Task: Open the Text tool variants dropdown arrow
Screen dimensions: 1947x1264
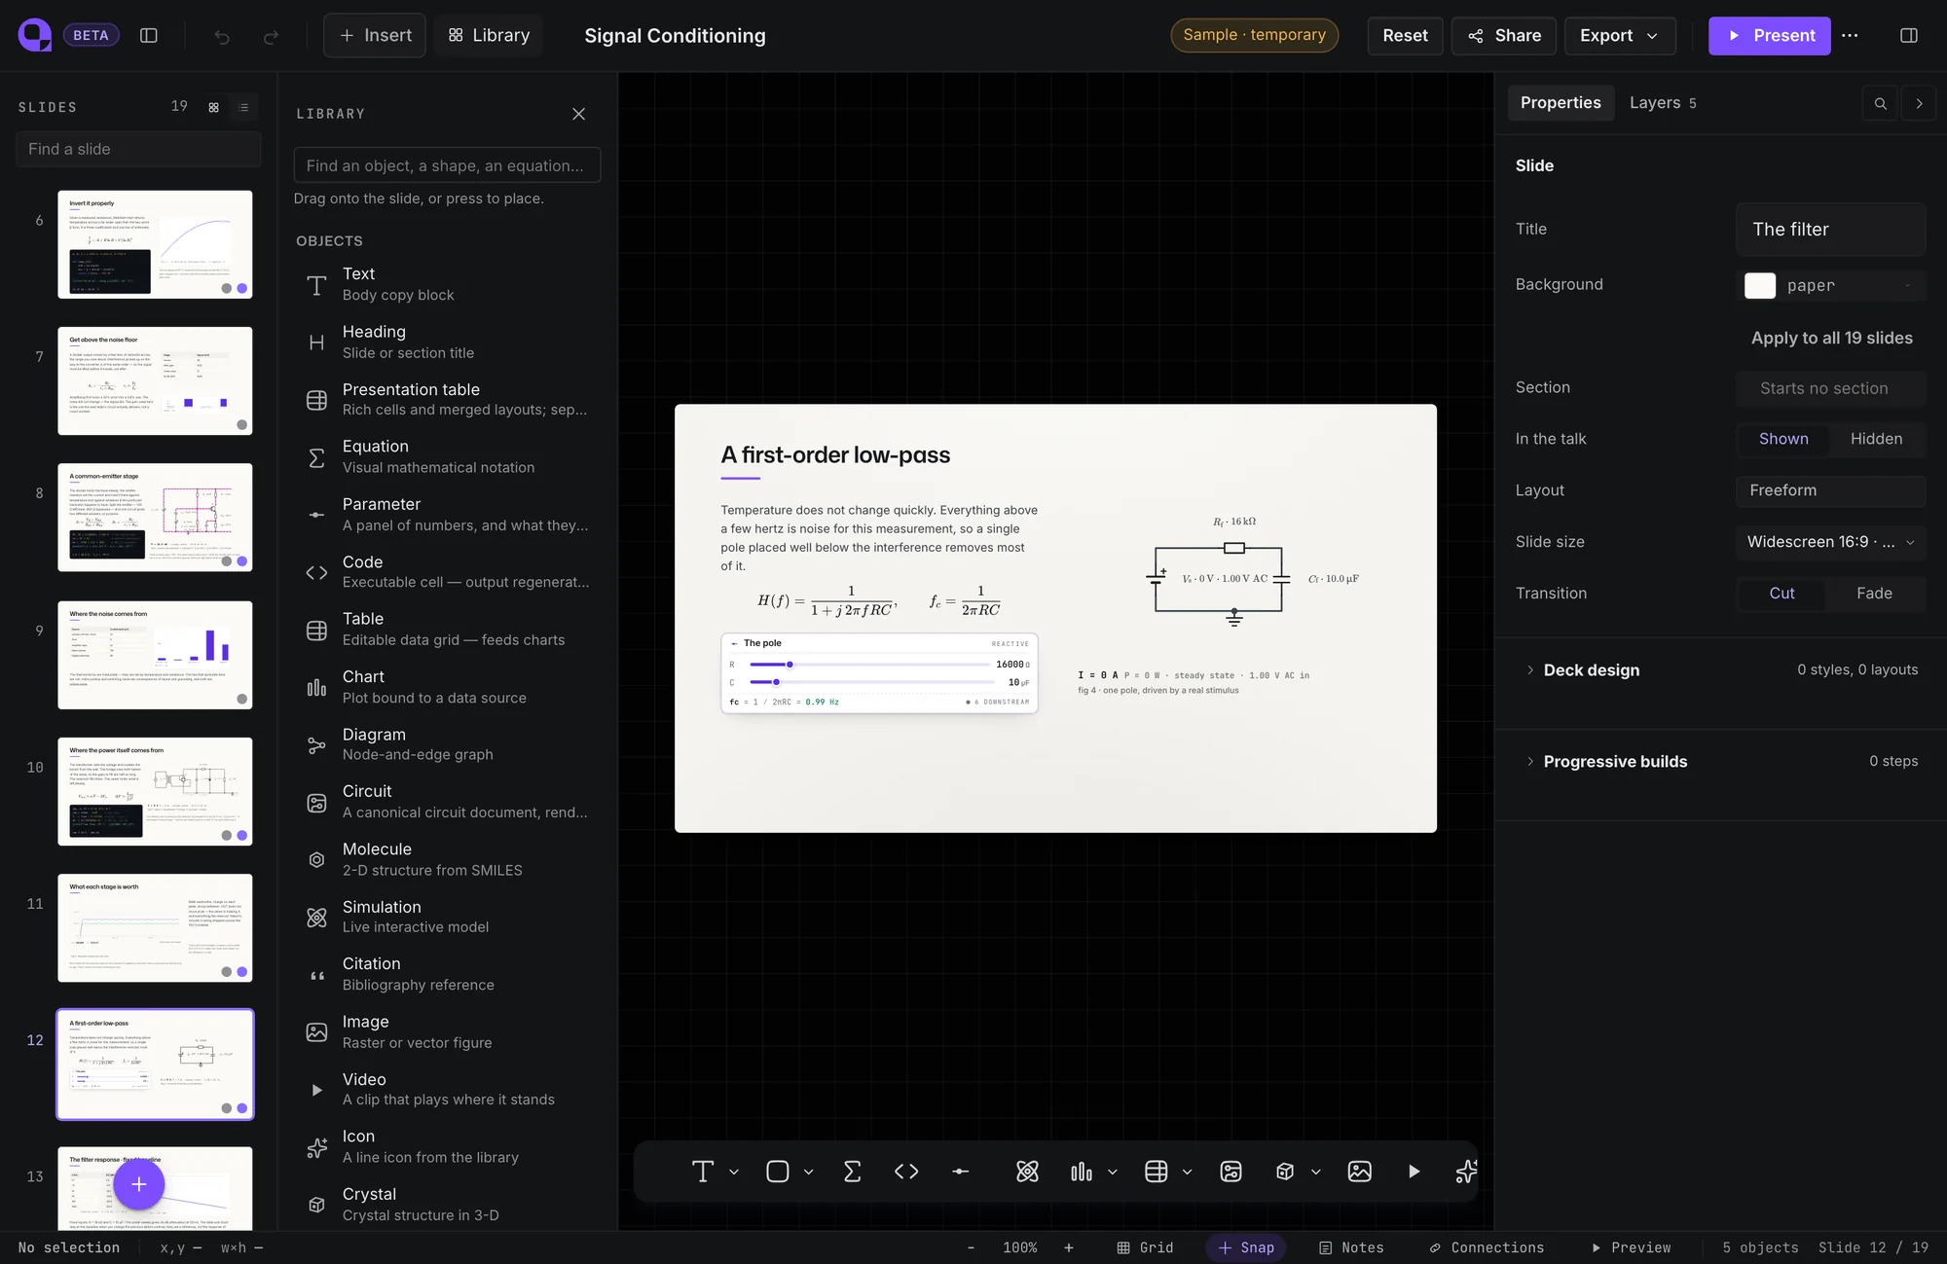Action: tap(734, 1172)
